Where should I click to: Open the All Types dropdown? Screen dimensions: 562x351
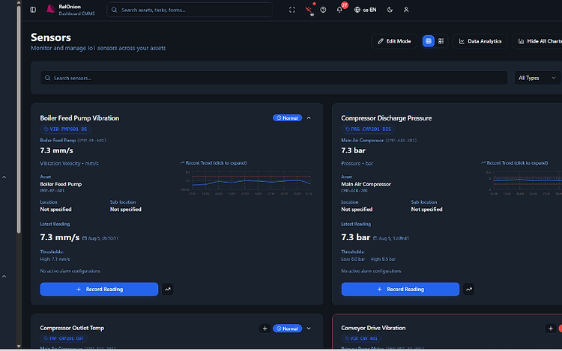coord(537,78)
